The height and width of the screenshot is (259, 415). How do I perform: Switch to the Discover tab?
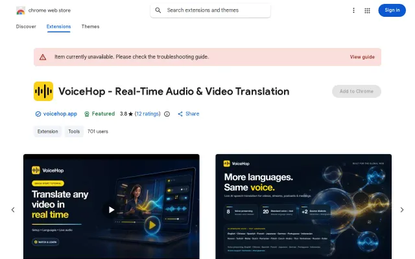[x=26, y=27]
